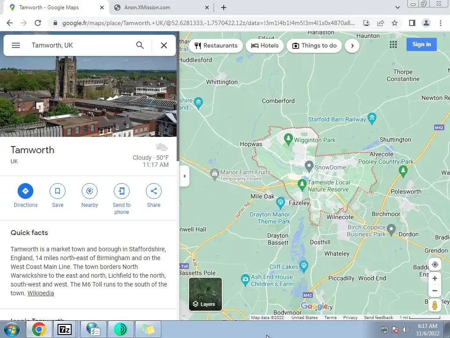
Task: Find places Nearby Tamworth
Action: (90, 195)
